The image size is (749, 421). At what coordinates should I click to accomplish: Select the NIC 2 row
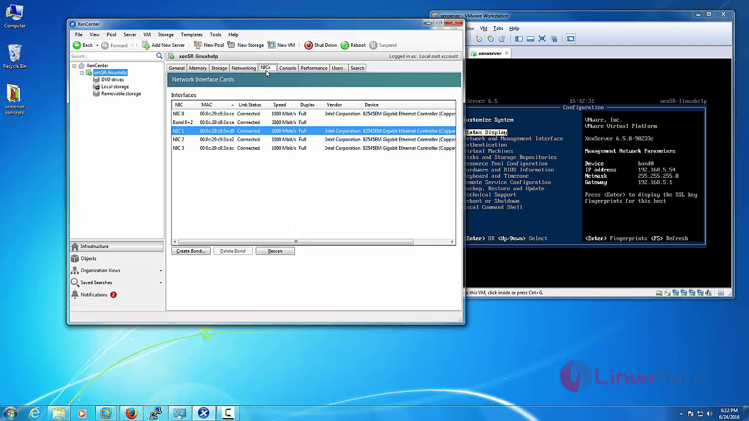313,139
